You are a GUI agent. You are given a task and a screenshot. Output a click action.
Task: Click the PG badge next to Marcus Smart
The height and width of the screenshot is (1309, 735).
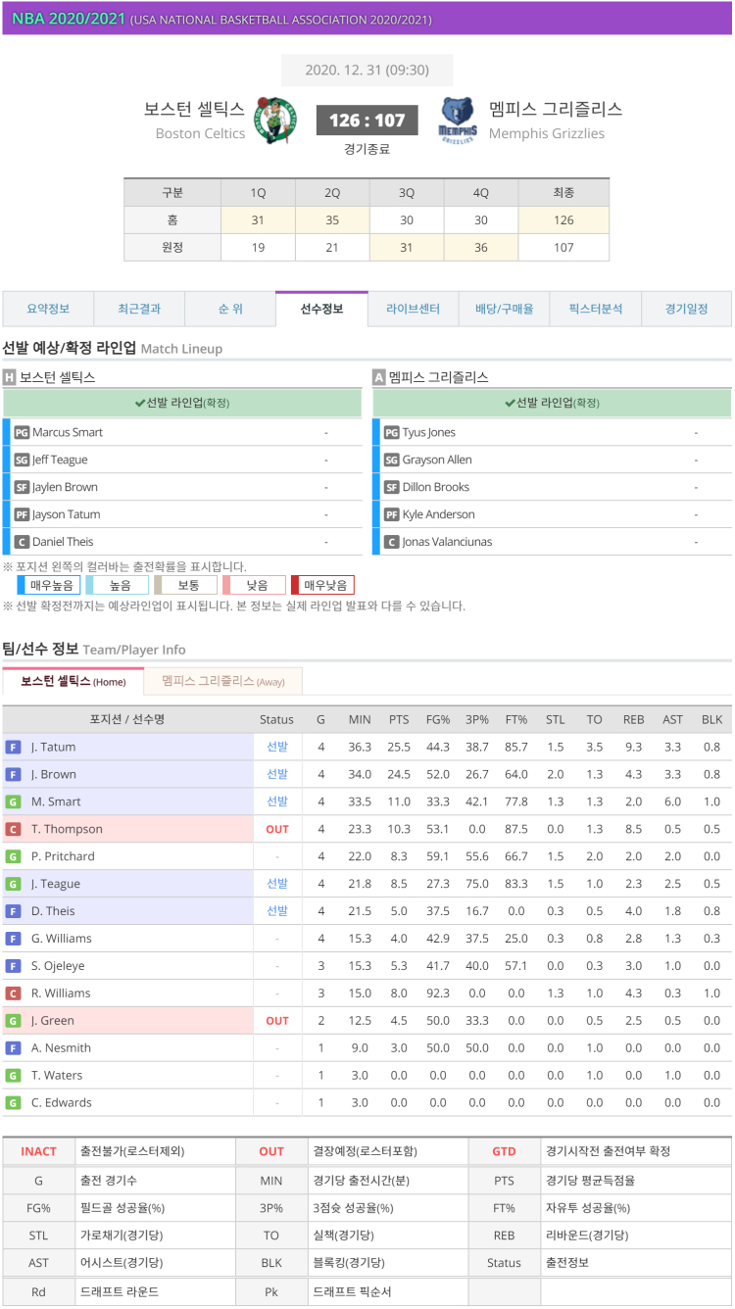pyautogui.click(x=22, y=432)
